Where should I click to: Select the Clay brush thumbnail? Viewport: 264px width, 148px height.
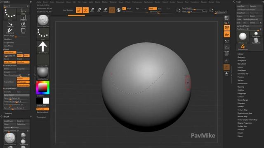point(23,135)
